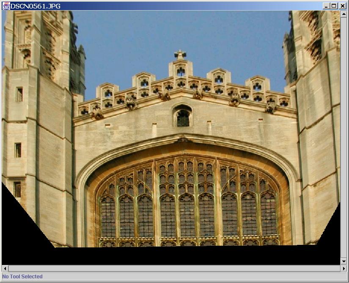Click the horizontal scrollbar thumb
This screenshot has height=283, width=349.
pyautogui.click(x=174, y=268)
